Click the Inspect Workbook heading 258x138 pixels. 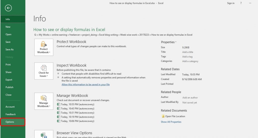[x=71, y=65]
